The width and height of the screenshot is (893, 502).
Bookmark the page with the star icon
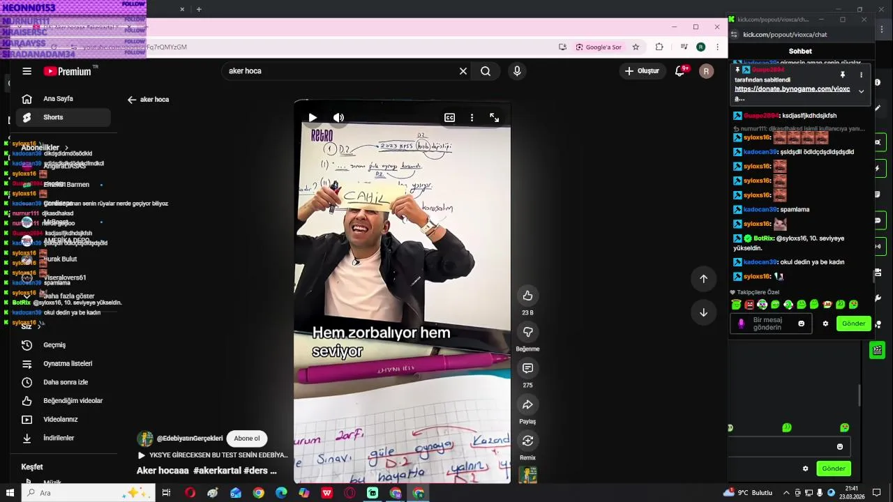(x=636, y=47)
